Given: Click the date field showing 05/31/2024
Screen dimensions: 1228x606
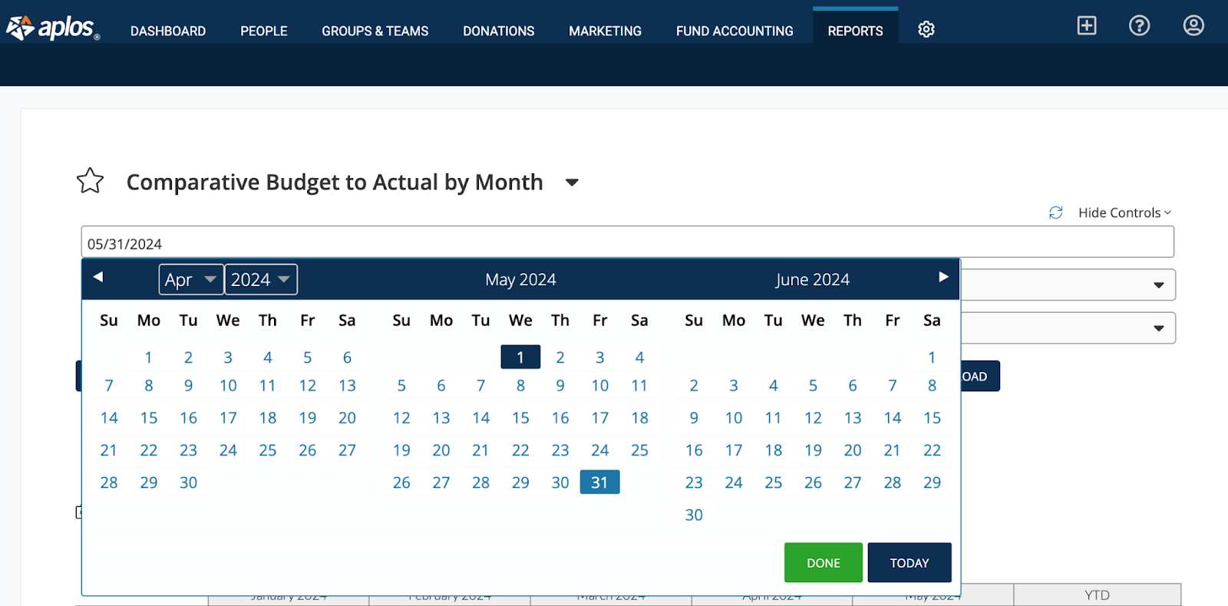Looking at the screenshot, I should pyautogui.click(x=628, y=242).
